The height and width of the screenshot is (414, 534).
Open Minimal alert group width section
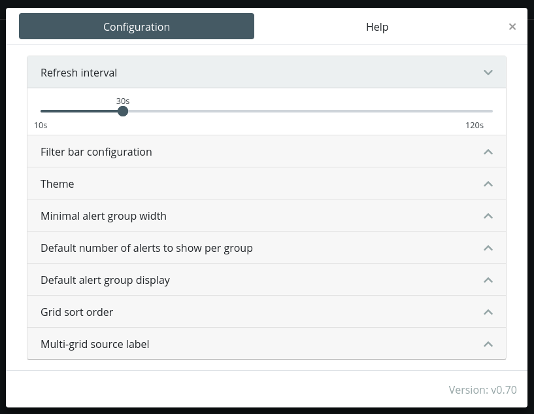267,215
